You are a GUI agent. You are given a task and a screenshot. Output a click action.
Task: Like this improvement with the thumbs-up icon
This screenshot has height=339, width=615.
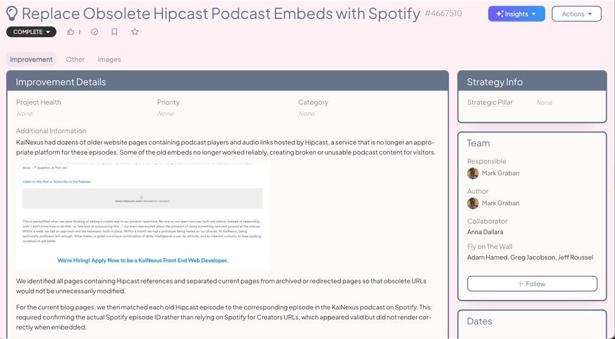[x=71, y=32]
